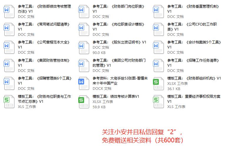
Task: Click file name 模板工具：《财务岗位职责与工作节点汇总表》V1
Action: point(44,99)
